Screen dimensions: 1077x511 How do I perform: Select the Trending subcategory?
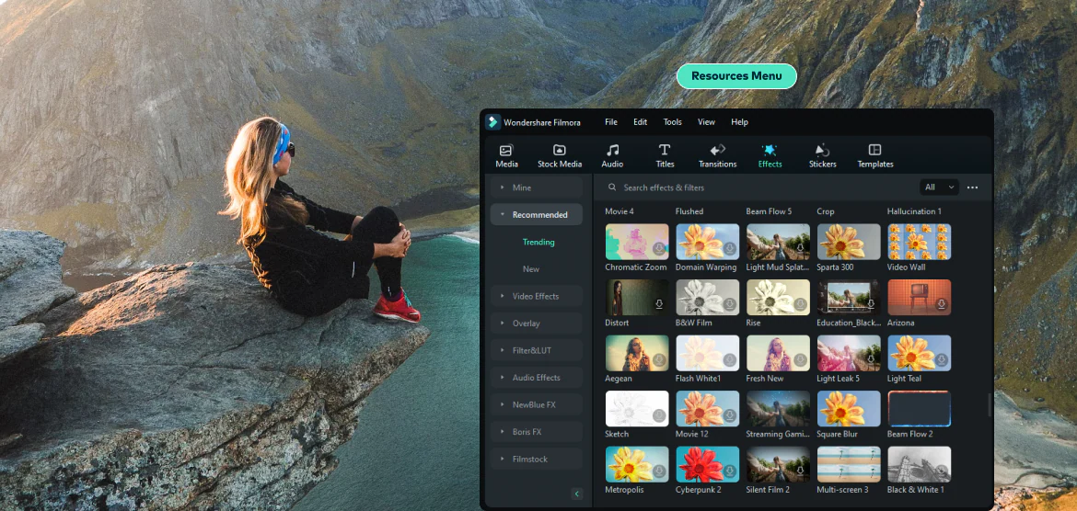pos(538,243)
